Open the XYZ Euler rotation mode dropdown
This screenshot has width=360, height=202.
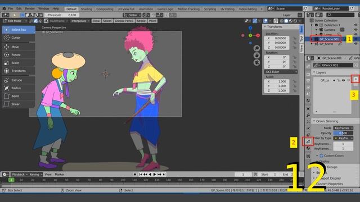click(x=281, y=72)
